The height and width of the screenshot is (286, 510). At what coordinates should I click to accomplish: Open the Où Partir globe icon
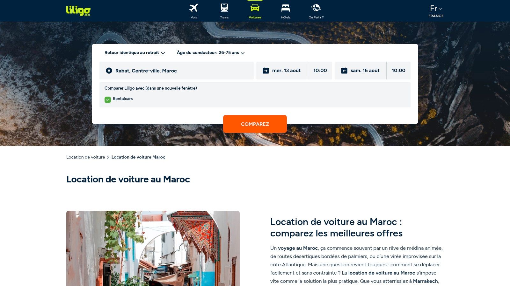coord(316,8)
